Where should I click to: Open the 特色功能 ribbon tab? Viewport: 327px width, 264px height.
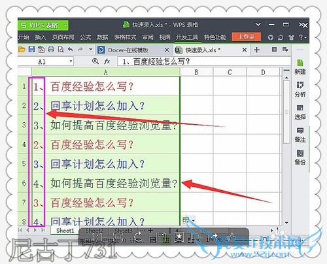[x=215, y=37]
